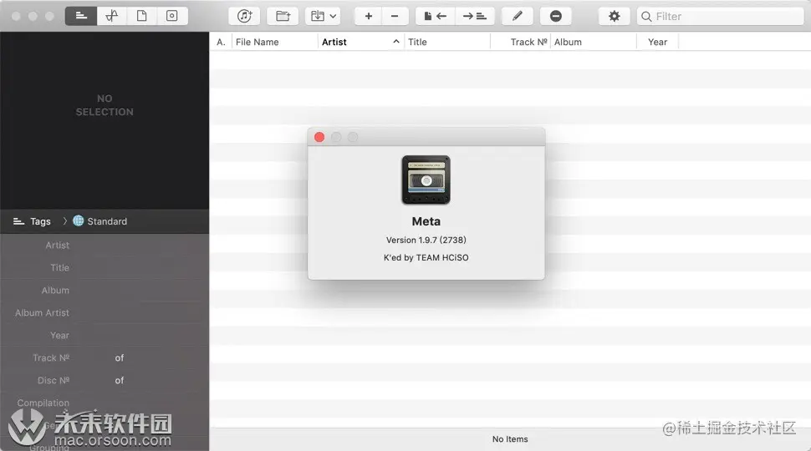This screenshot has height=451, width=811.
Task: Click the add music library icon
Action: [244, 16]
